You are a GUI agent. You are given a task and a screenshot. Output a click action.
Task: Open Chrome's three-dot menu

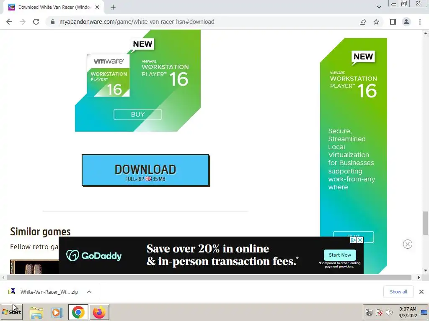point(420,22)
